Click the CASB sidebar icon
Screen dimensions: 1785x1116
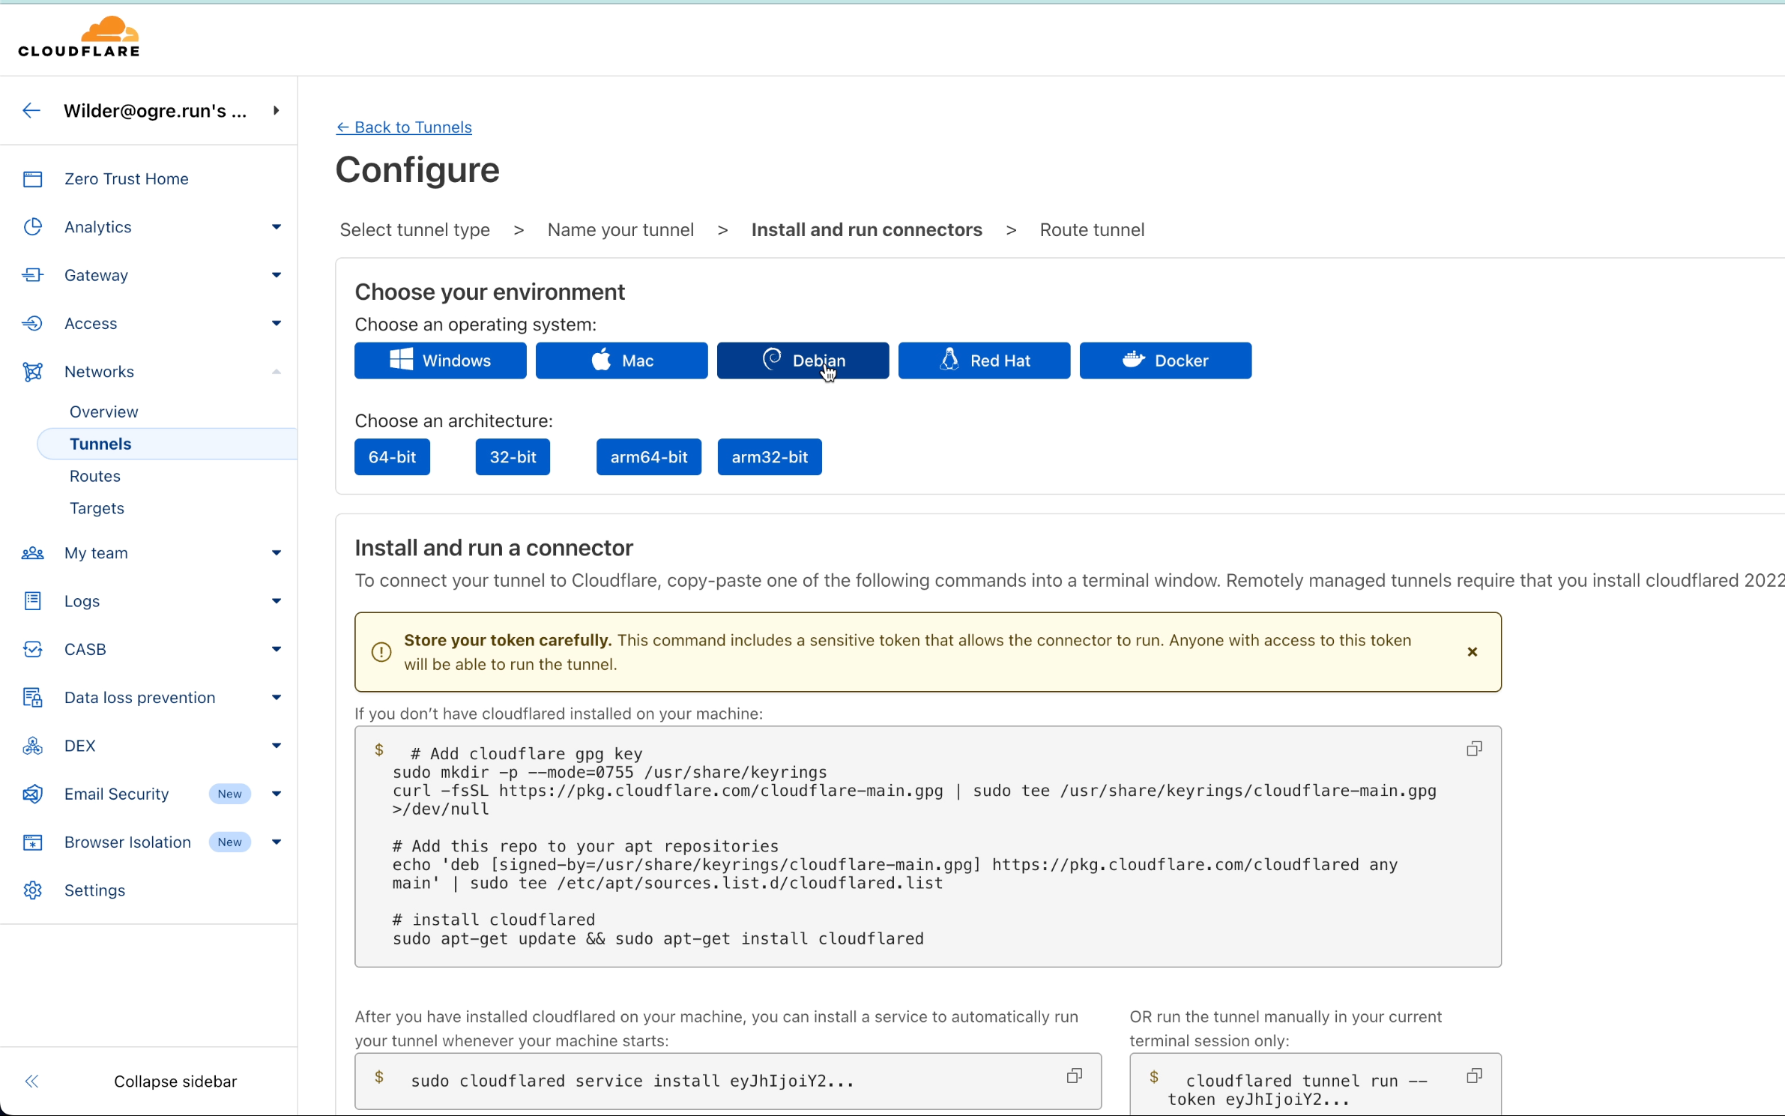tap(32, 649)
